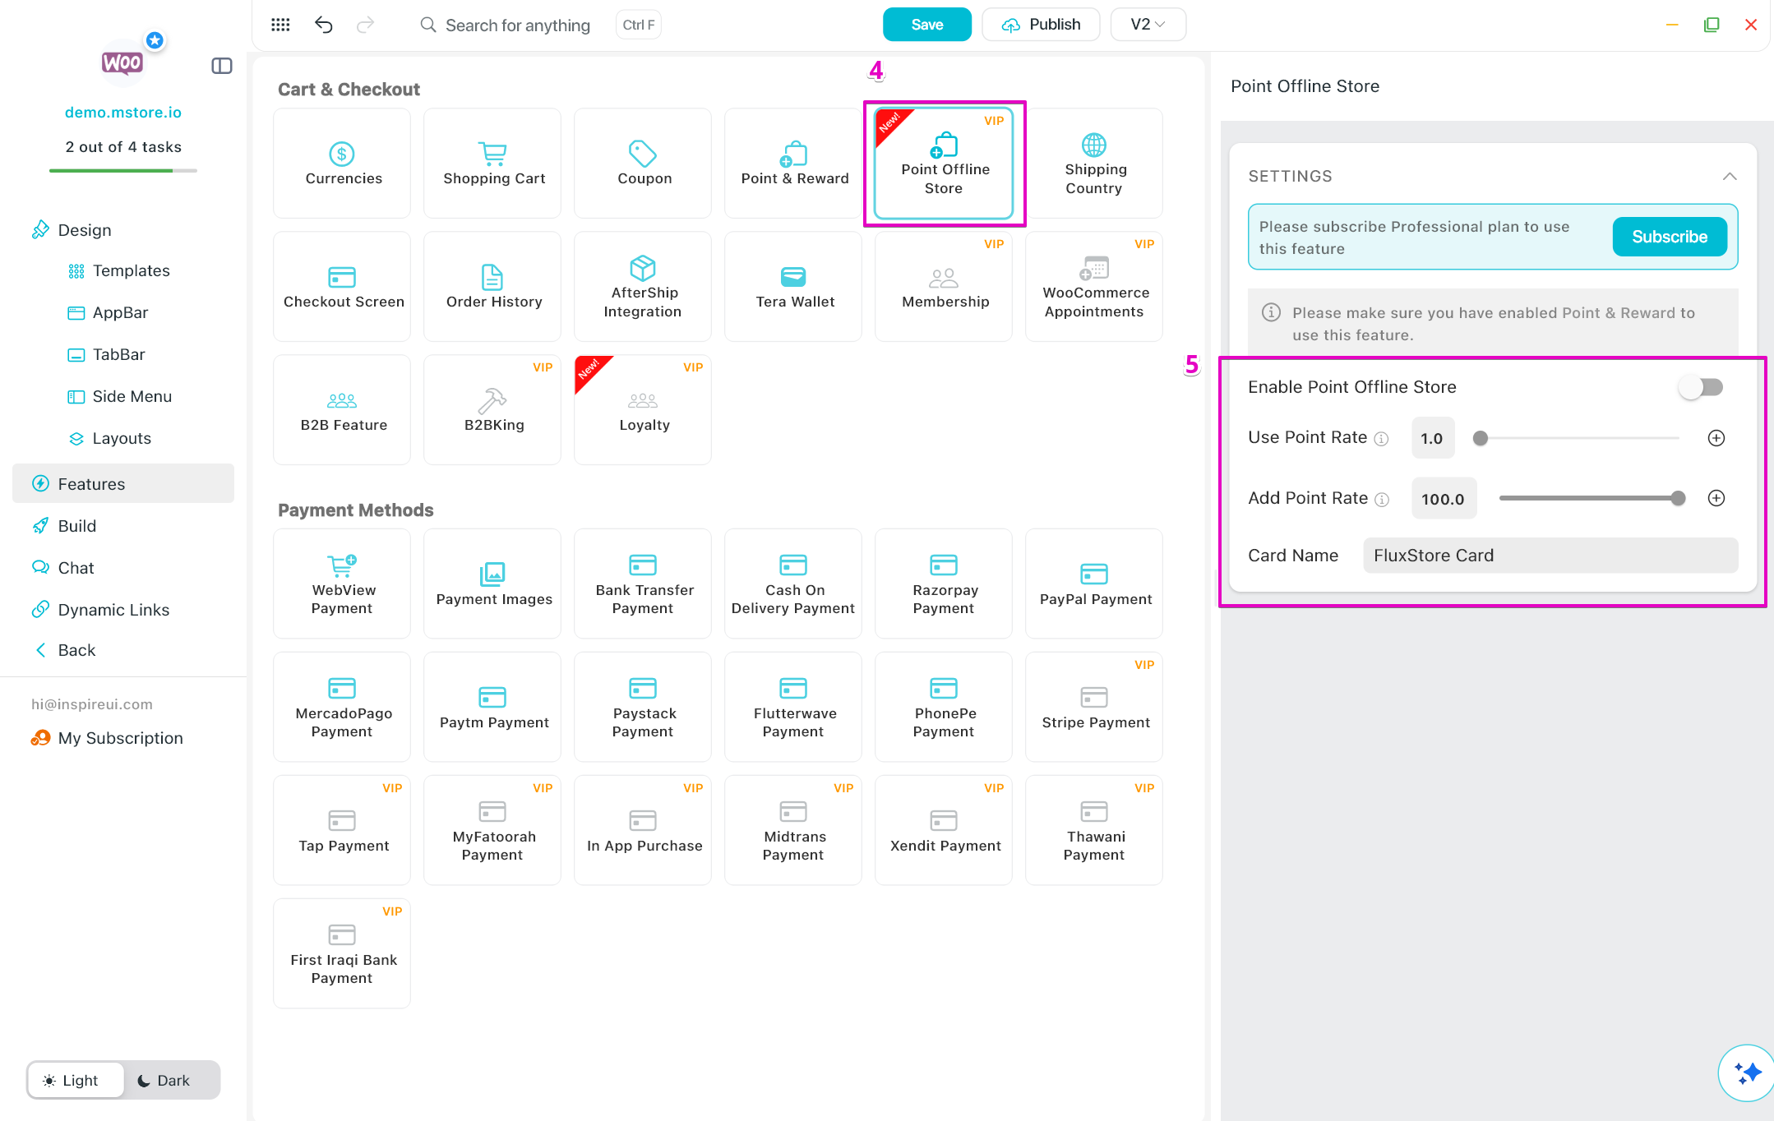The width and height of the screenshot is (1774, 1121).
Task: Click the Search for anything field
Action: coord(518,25)
